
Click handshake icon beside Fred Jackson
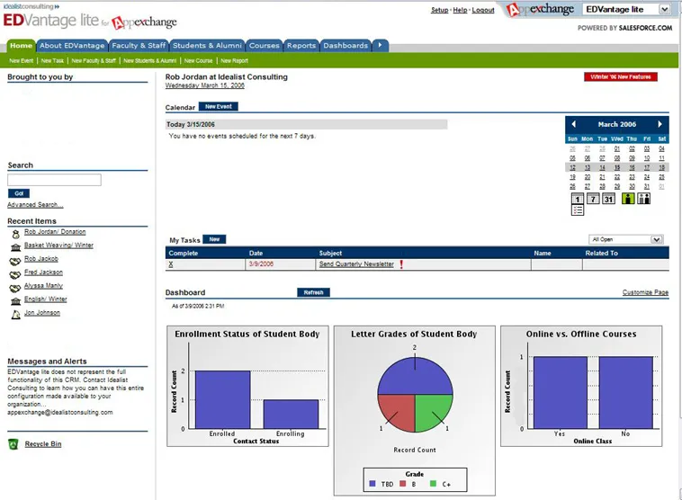pyautogui.click(x=15, y=275)
